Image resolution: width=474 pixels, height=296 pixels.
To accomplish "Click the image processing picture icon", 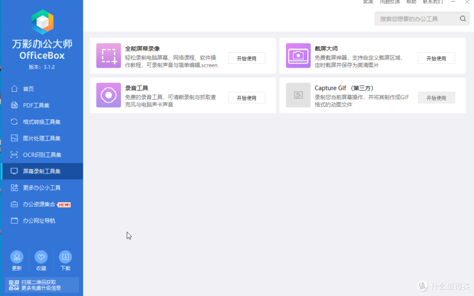I will (14, 138).
